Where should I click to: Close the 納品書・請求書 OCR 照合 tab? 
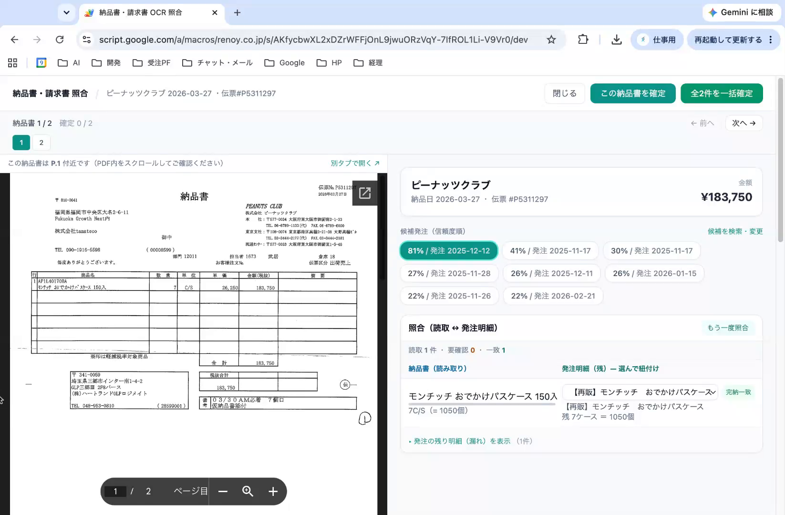215,12
